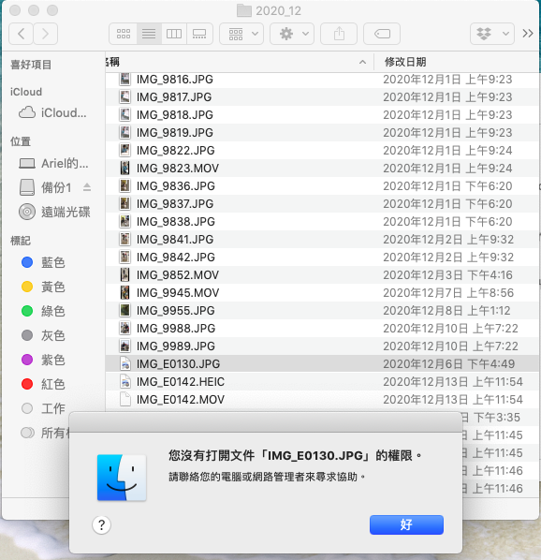Image resolution: width=541 pixels, height=560 pixels.
Task: Click the 好 button to dismiss dialog
Action: (406, 524)
